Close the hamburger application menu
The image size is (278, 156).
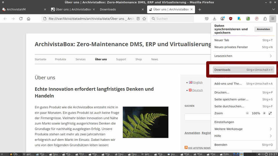click(273, 18)
